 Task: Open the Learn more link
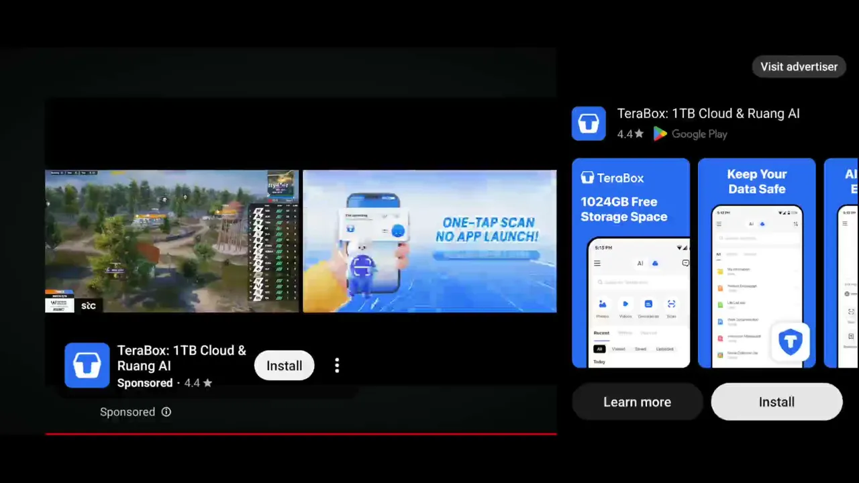pyautogui.click(x=637, y=402)
